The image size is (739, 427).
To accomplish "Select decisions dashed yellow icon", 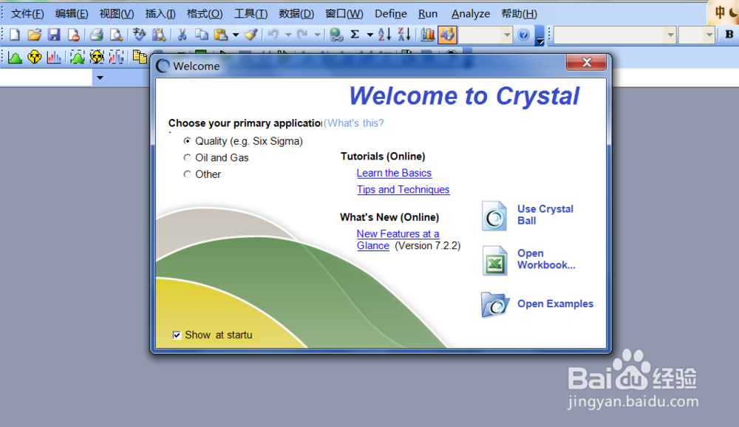I will click(x=97, y=58).
